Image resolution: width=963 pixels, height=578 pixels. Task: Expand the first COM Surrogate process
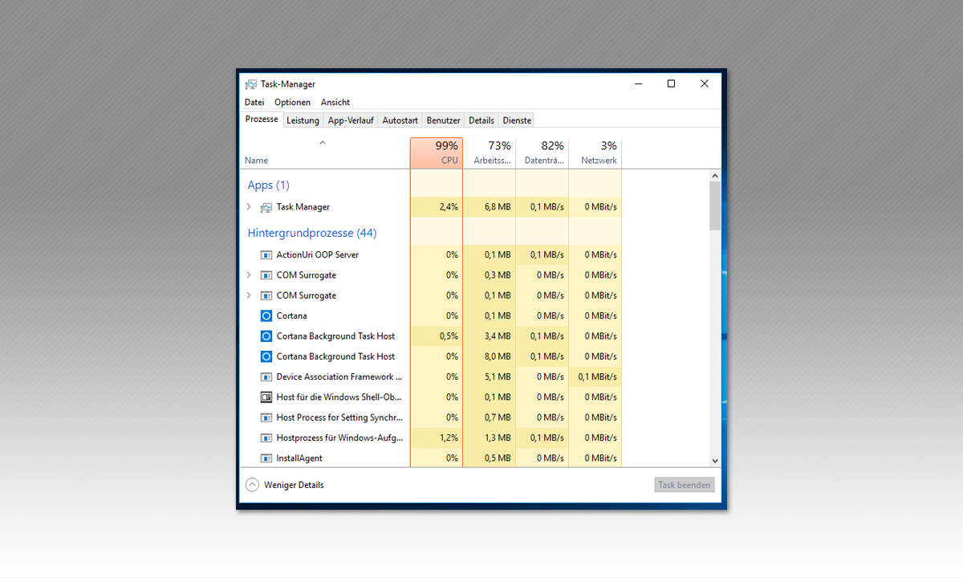pos(249,275)
